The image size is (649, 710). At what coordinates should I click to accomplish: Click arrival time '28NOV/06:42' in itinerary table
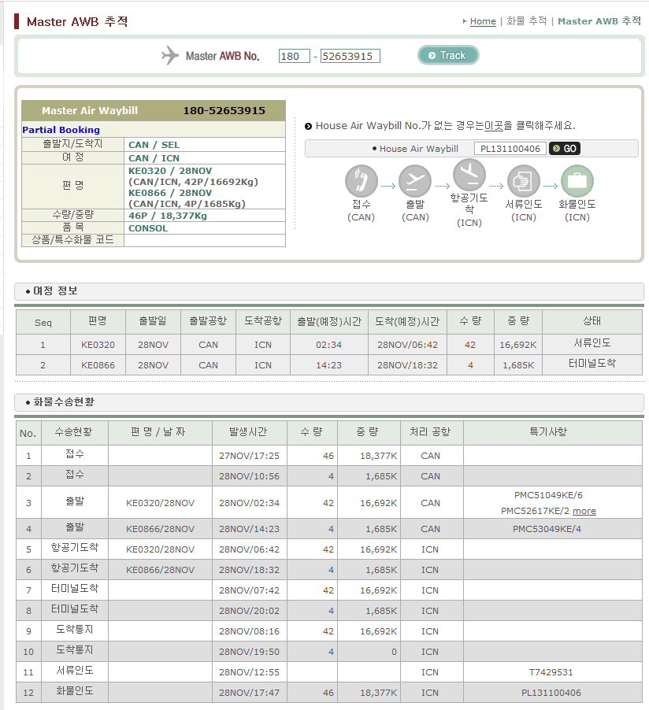(x=407, y=345)
